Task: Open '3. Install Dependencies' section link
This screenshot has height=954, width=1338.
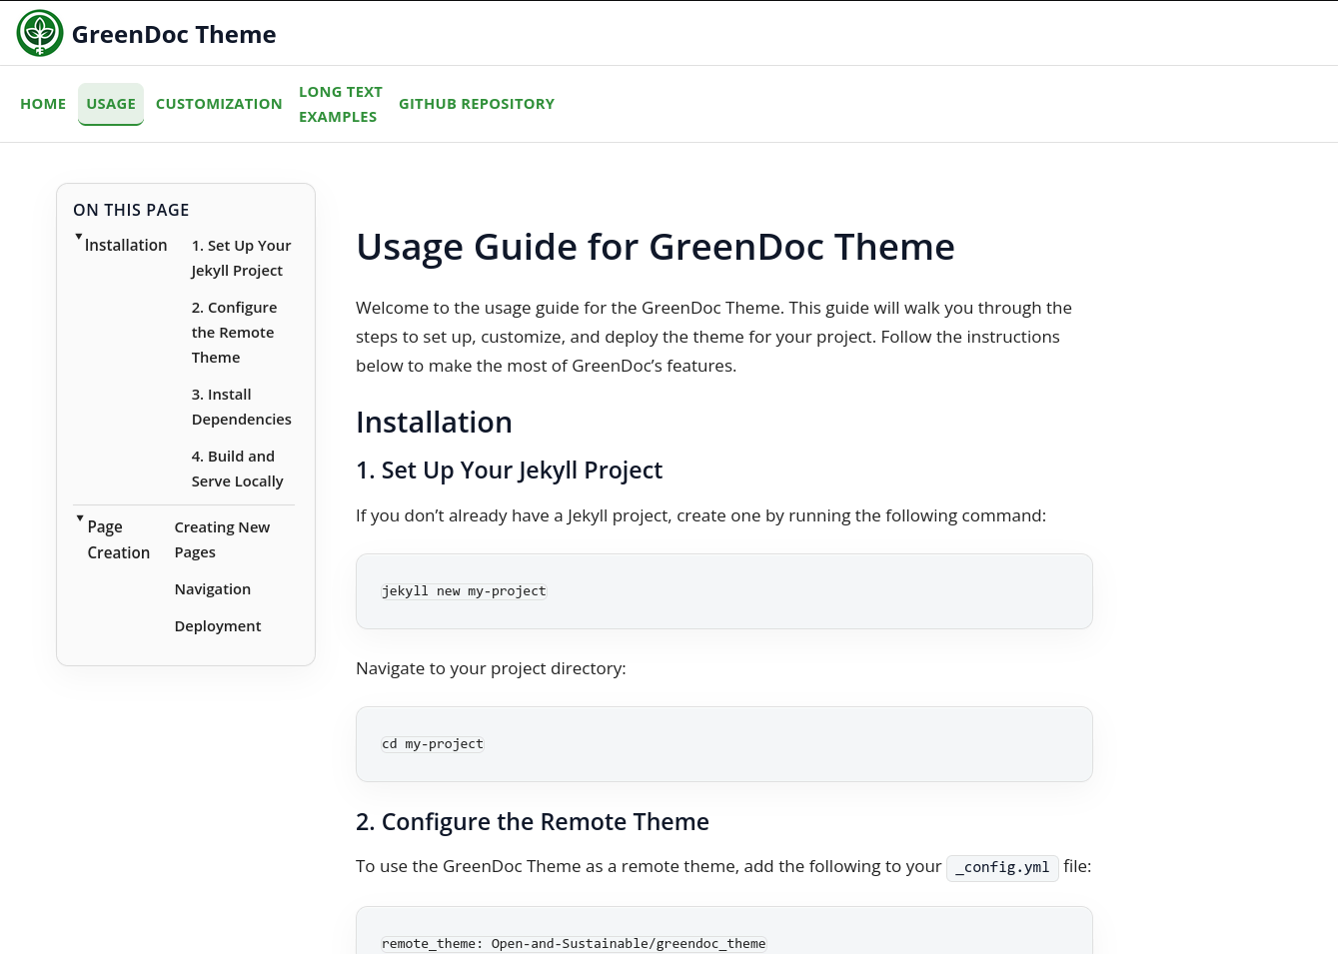Action: [x=241, y=407]
